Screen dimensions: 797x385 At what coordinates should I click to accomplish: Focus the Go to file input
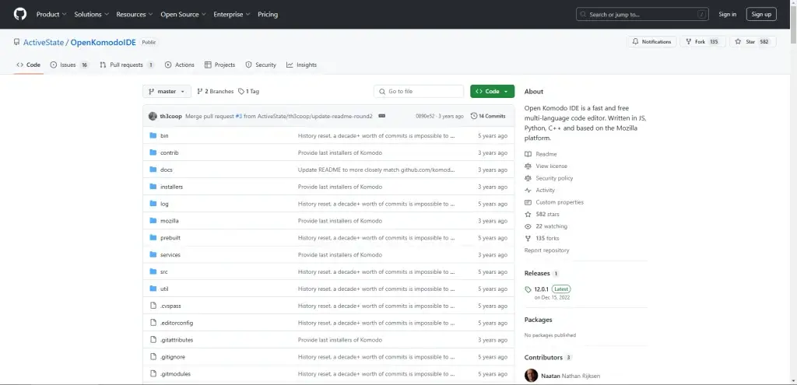[419, 92]
